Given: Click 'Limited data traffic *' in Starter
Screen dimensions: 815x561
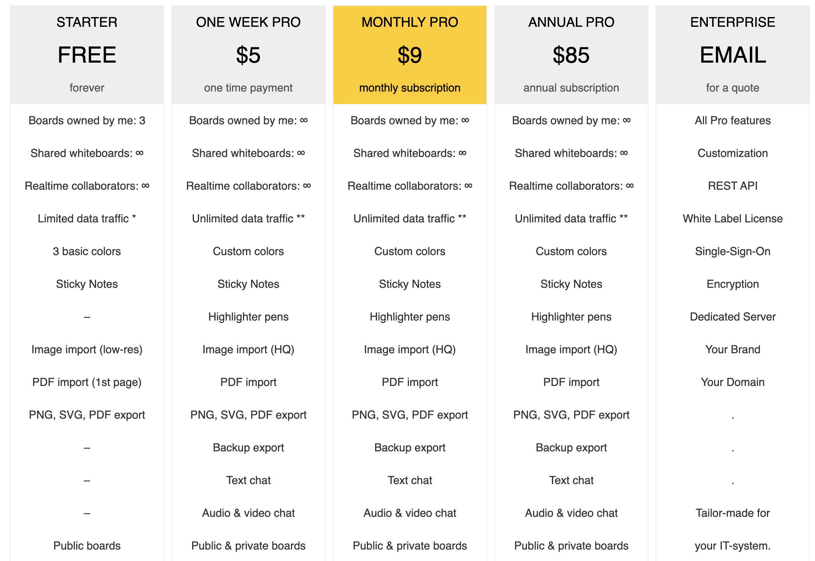Looking at the screenshot, I should click(87, 219).
